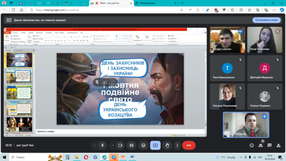Toggle the raise hand button
This screenshot has width=286, height=161.
click(x=167, y=145)
